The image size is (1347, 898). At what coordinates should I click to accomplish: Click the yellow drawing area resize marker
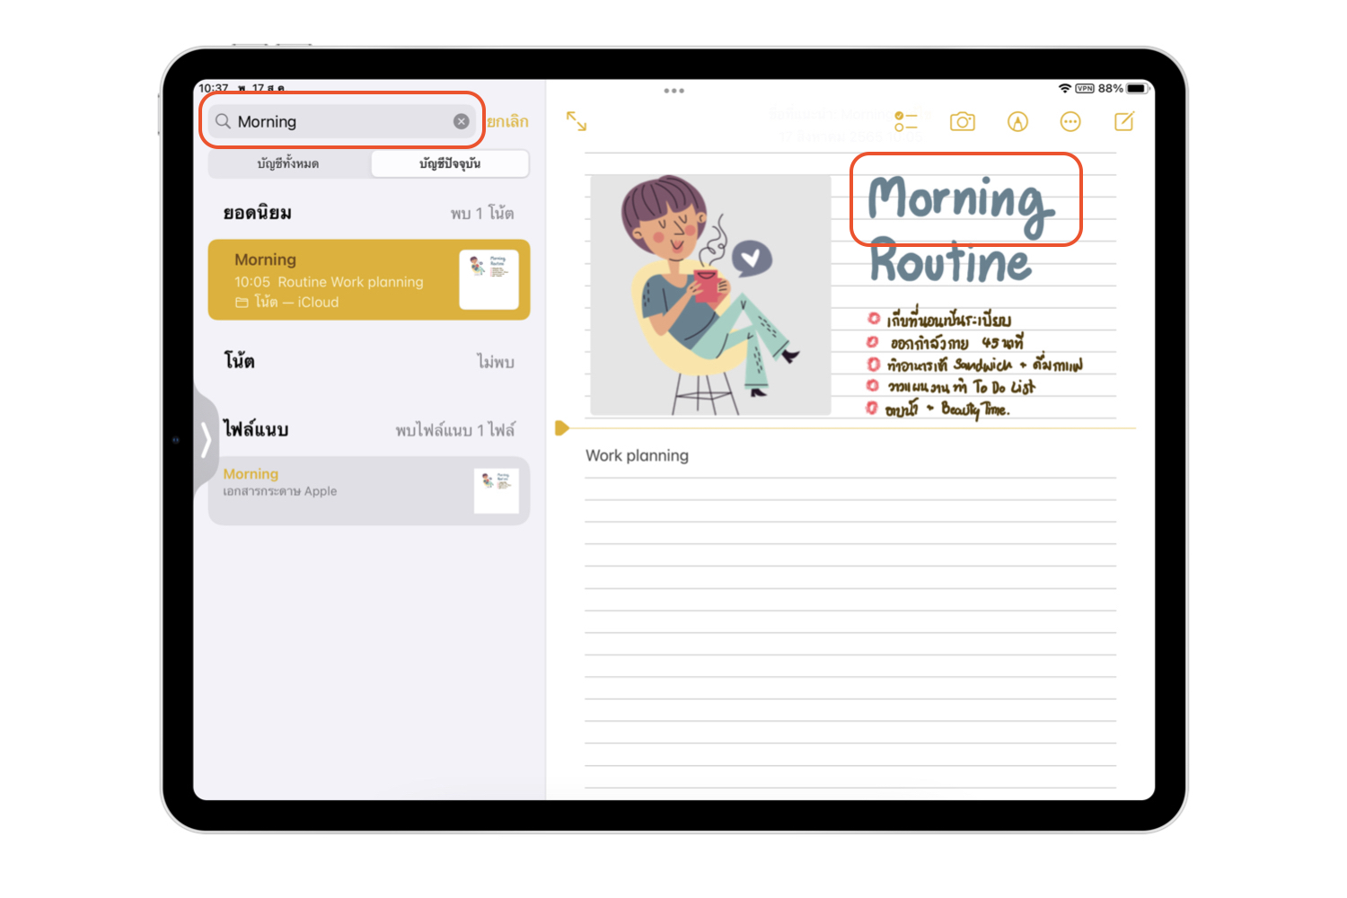pos(561,427)
